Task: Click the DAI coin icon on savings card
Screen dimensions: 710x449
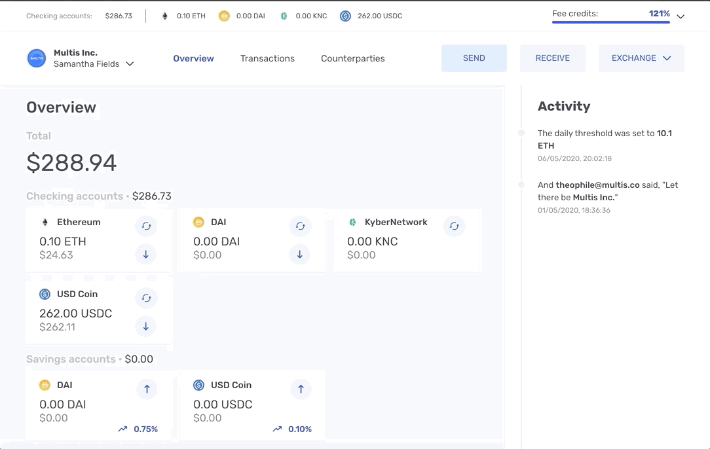Action: pyautogui.click(x=45, y=385)
